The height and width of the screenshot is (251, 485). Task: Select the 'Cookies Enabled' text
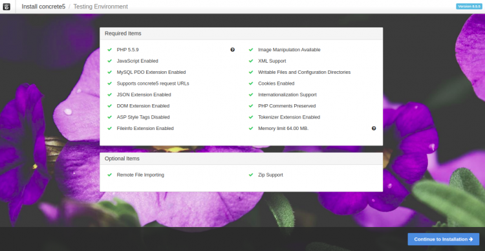point(276,83)
